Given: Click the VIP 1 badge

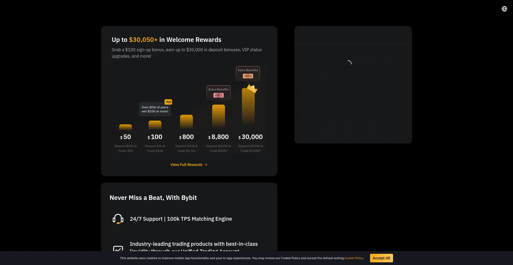Looking at the screenshot, I should [x=218, y=95].
